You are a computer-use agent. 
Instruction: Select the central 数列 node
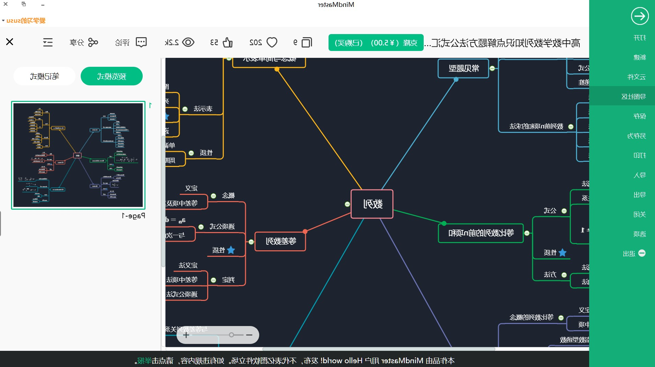[372, 204]
